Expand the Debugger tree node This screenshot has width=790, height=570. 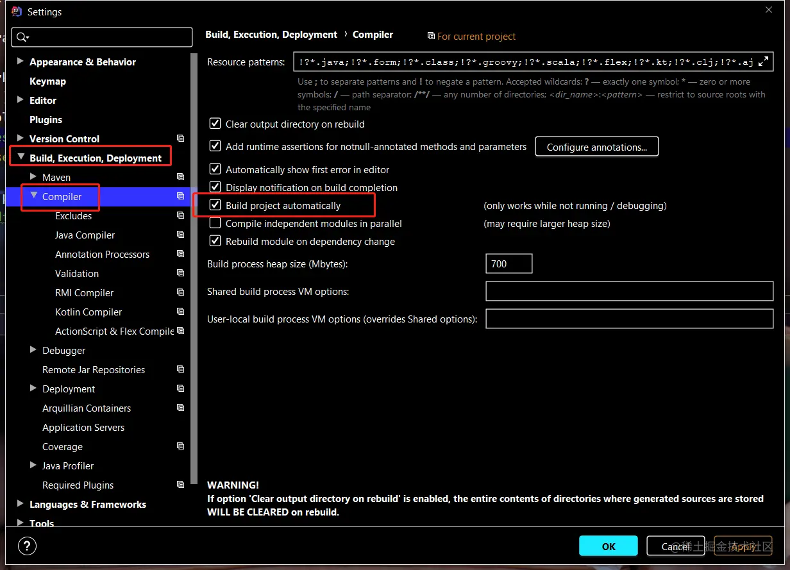33,350
